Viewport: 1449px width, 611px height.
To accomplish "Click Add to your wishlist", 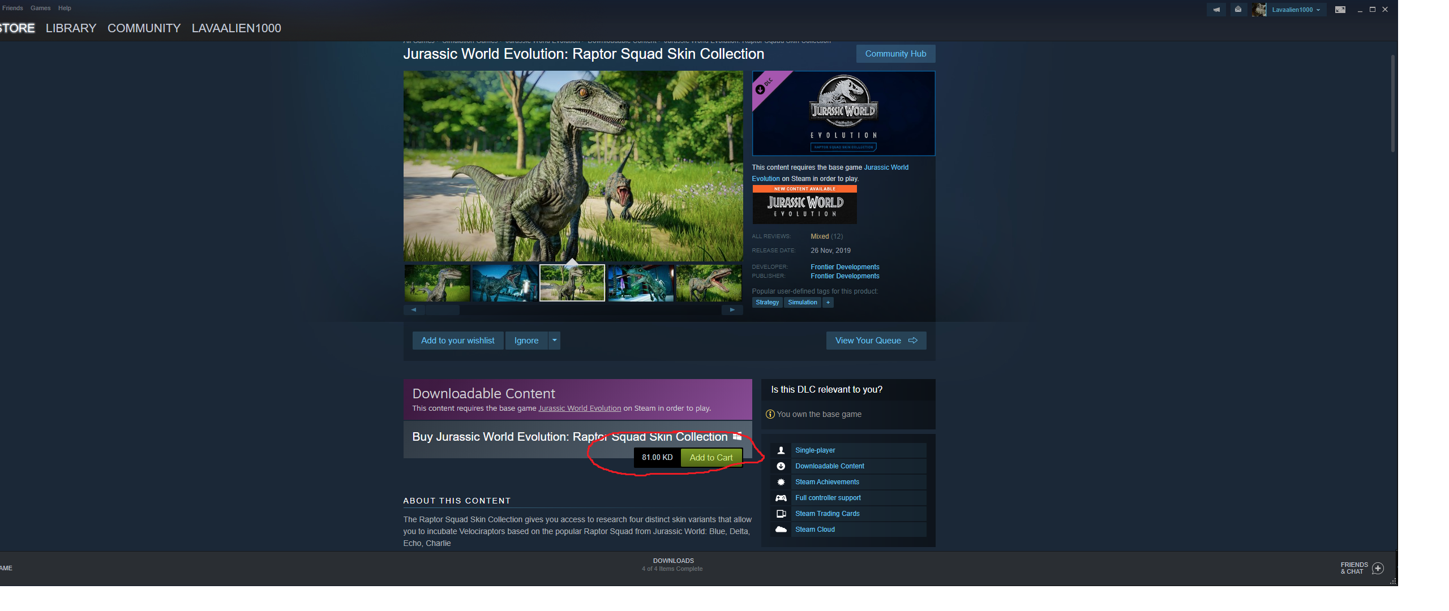I will point(457,341).
